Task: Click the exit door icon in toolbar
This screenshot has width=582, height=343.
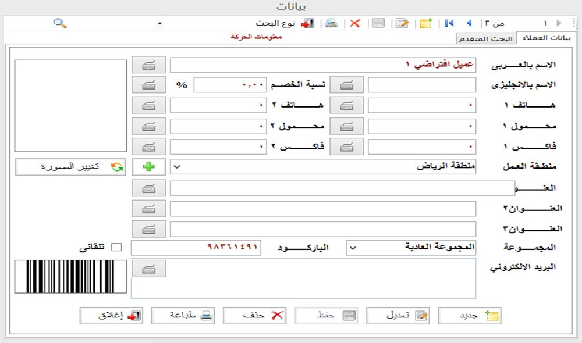Action: 307,23
